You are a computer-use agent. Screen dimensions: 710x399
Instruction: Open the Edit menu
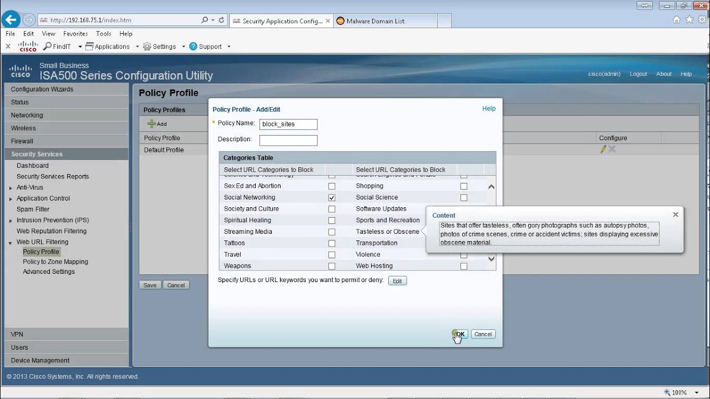pyautogui.click(x=29, y=34)
